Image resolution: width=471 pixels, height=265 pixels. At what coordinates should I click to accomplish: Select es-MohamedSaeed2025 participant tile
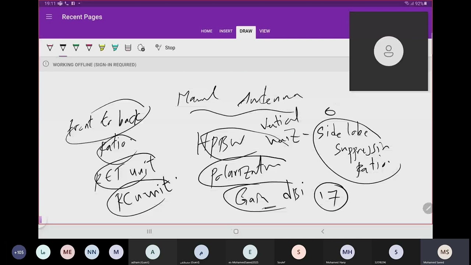(250, 252)
